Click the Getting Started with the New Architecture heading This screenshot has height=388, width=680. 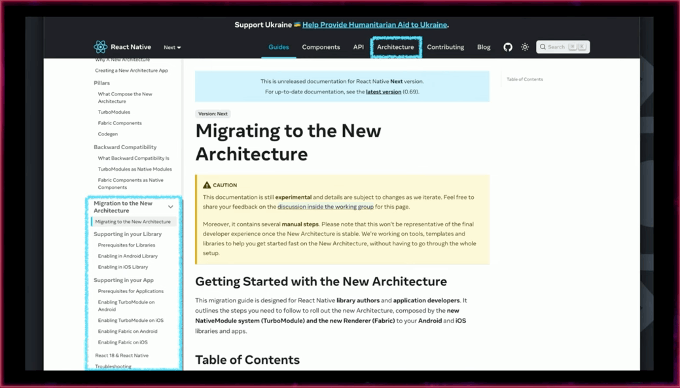click(x=321, y=281)
